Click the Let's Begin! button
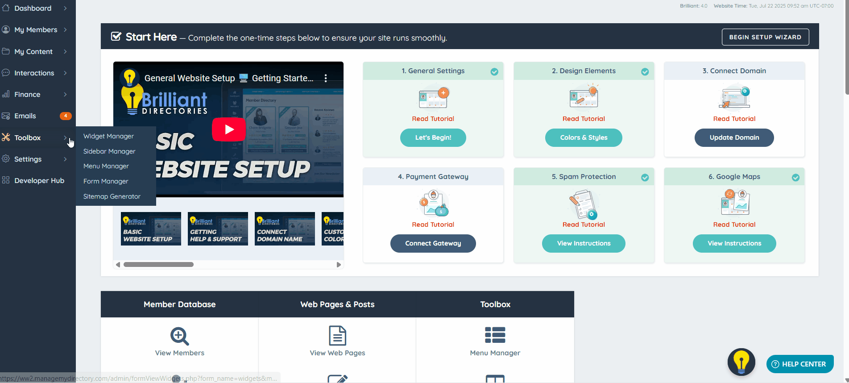This screenshot has height=383, width=849. 433,137
